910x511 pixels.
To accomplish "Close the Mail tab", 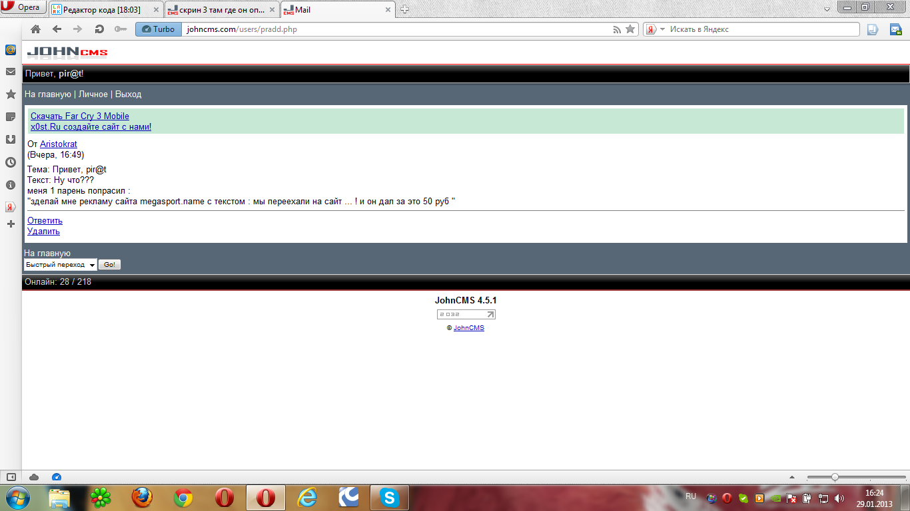I will tap(387, 10).
